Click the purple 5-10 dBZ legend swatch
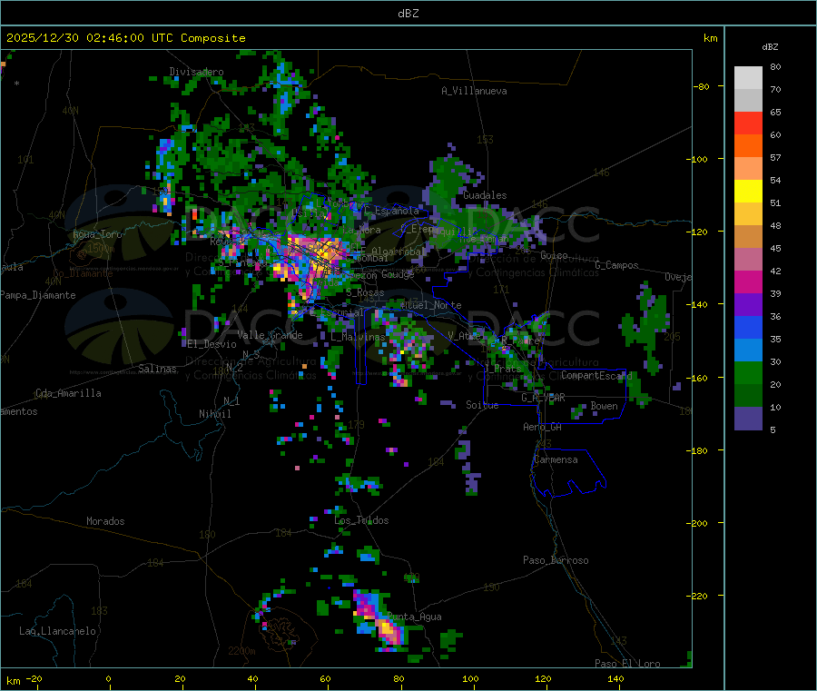The width and height of the screenshot is (817, 691). tap(748, 419)
